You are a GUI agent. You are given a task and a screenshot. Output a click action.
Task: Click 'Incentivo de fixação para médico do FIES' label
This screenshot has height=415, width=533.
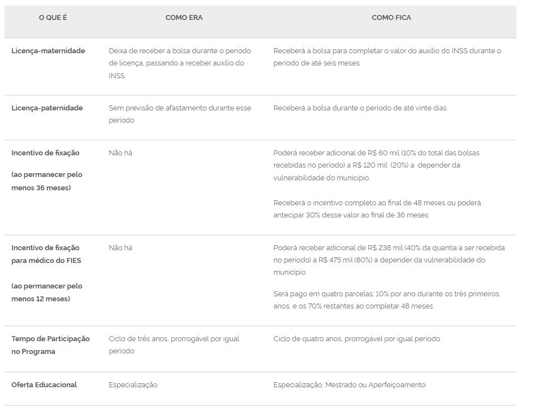(47, 273)
